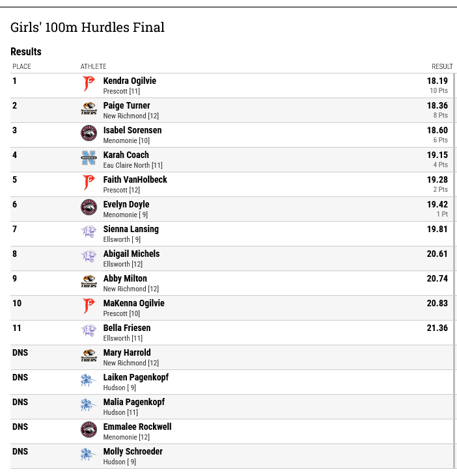Click Eau Claire North logo beside Karah Coach

89,158
